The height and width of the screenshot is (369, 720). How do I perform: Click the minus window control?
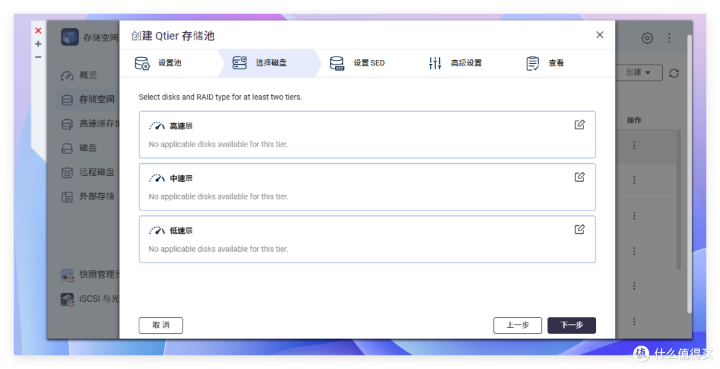38,57
